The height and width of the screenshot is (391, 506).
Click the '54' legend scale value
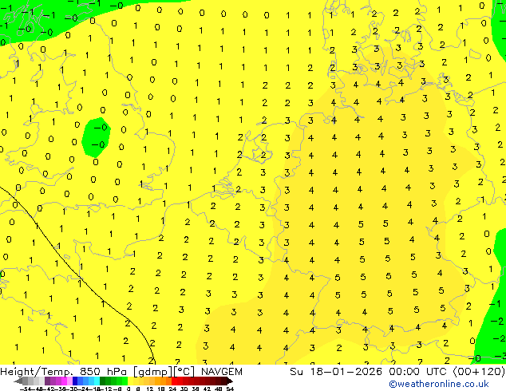tap(230, 389)
